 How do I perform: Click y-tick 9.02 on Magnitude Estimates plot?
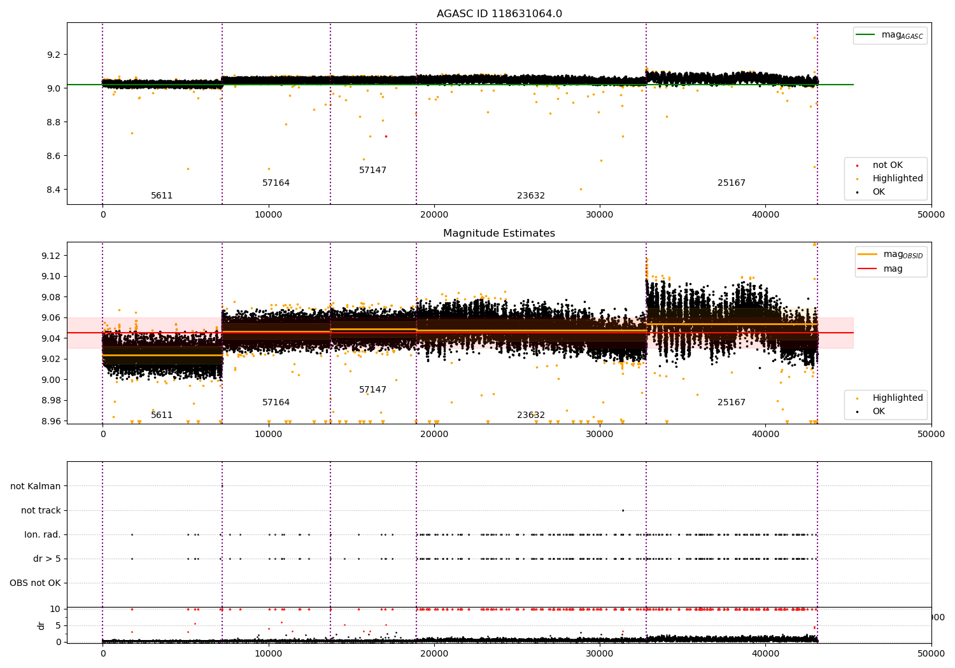tap(51, 359)
